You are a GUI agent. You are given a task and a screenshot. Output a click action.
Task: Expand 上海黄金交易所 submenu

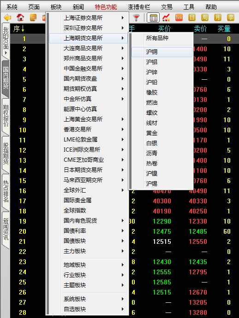click(x=88, y=119)
